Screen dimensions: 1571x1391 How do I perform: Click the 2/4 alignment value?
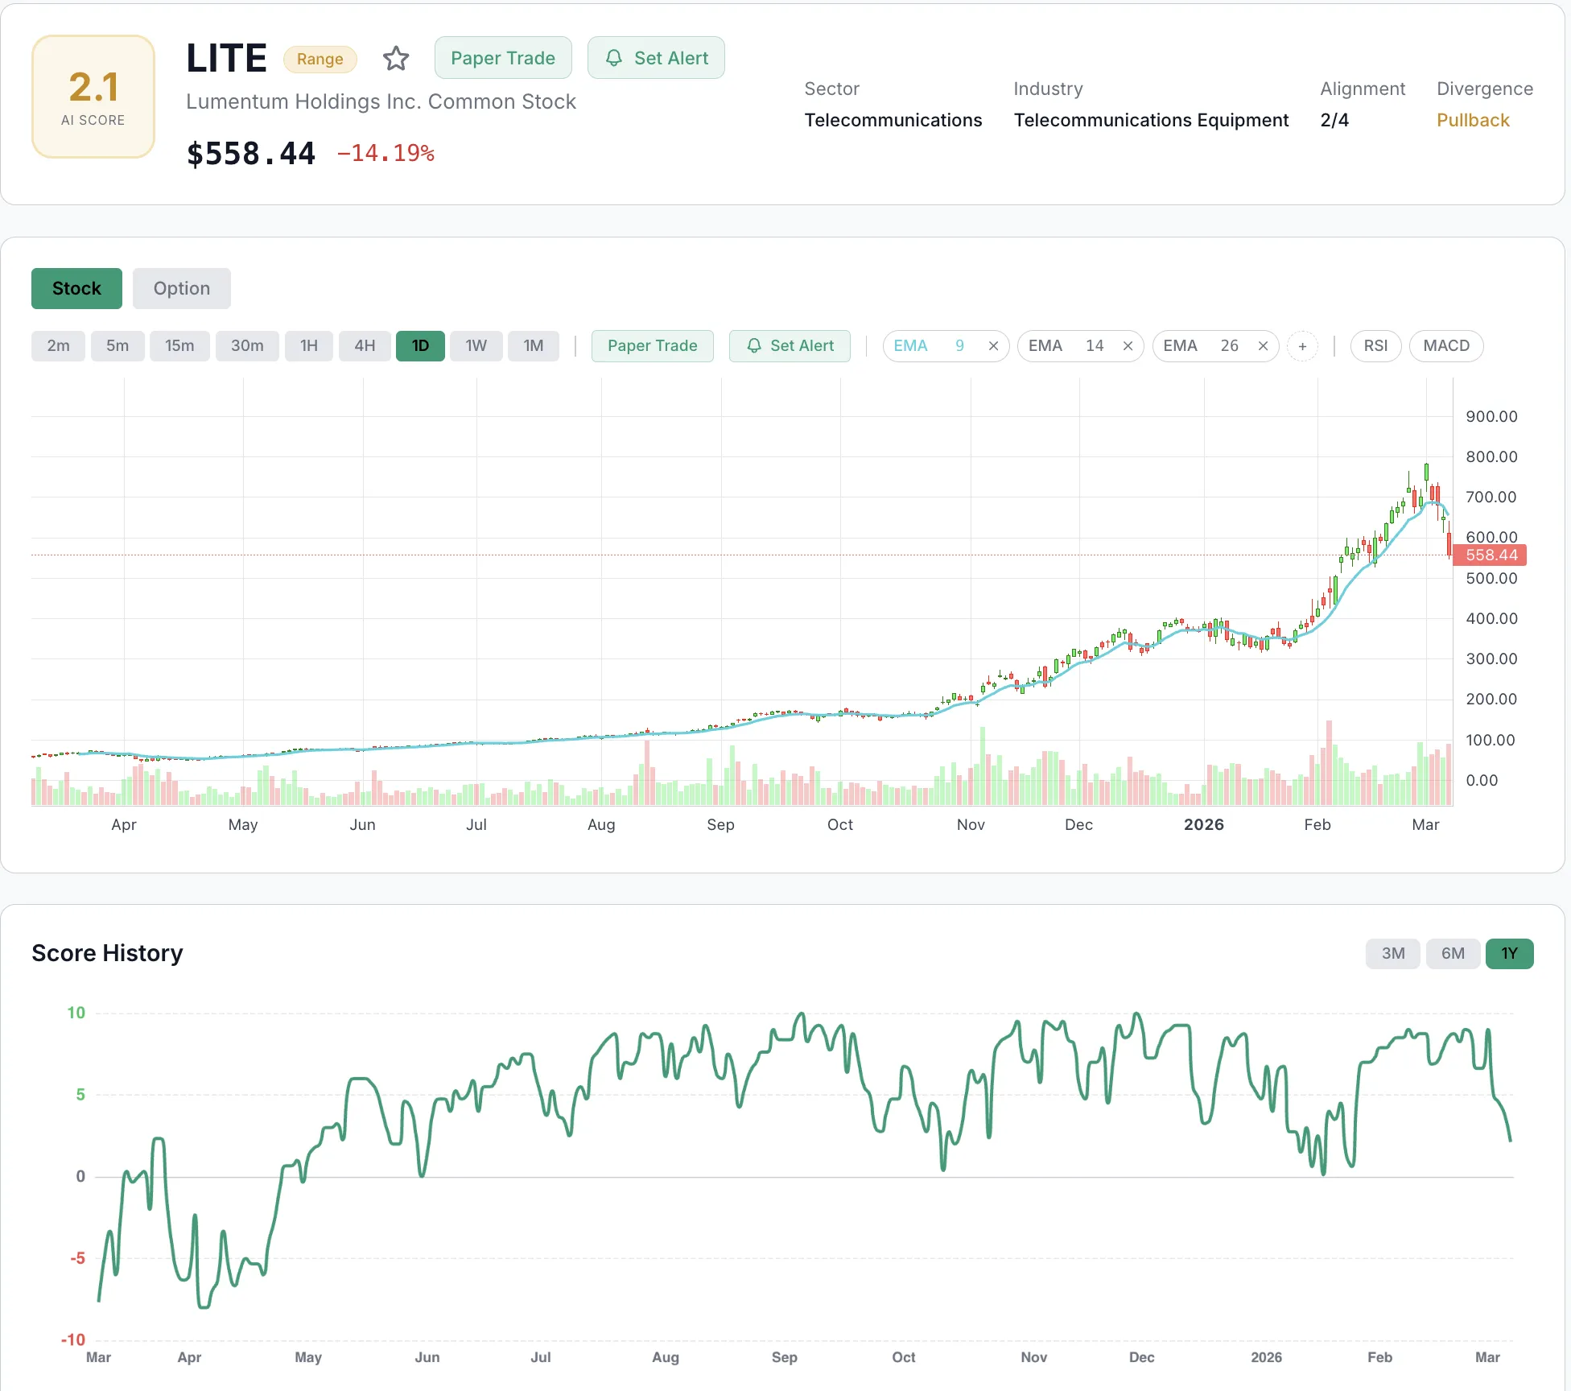(1334, 121)
